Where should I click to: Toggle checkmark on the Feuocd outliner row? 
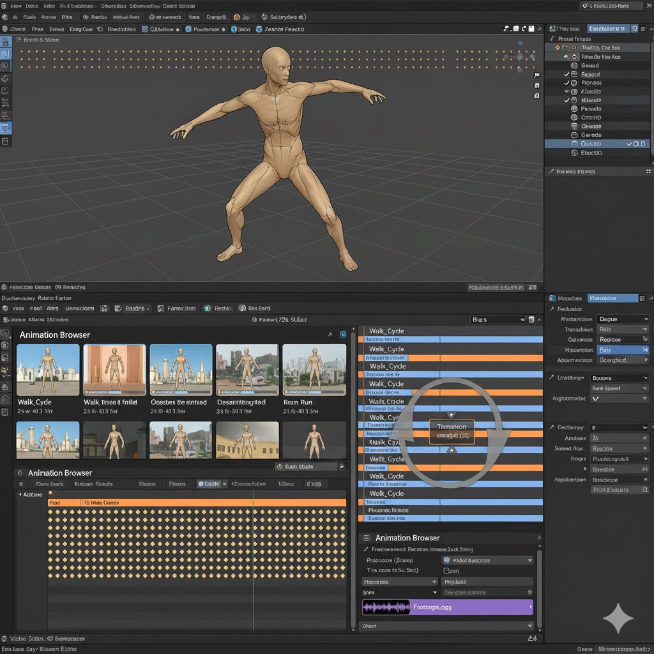(567, 74)
